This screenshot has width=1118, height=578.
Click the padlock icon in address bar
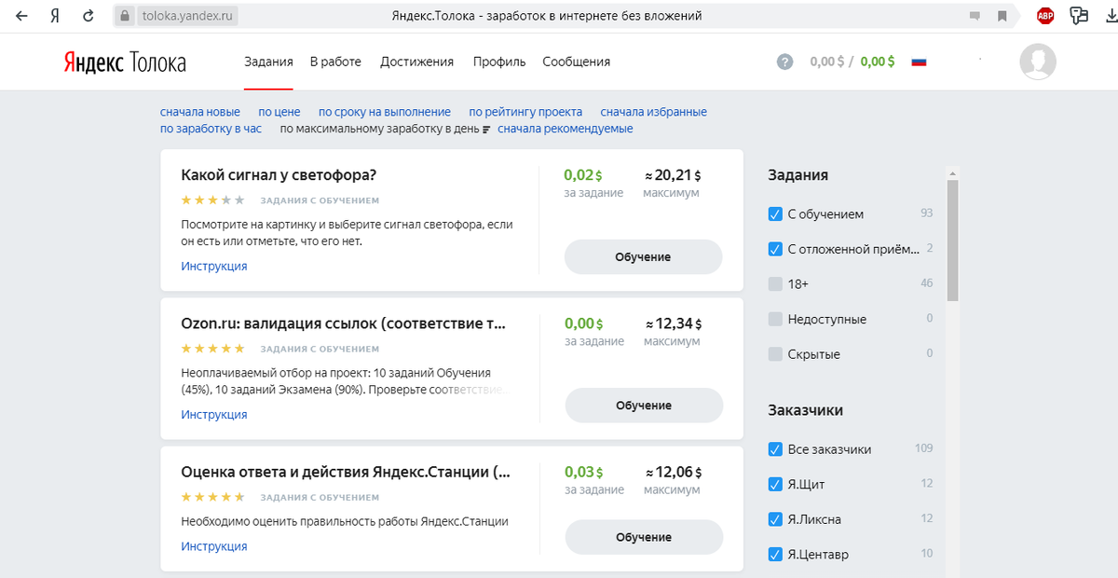(x=125, y=16)
